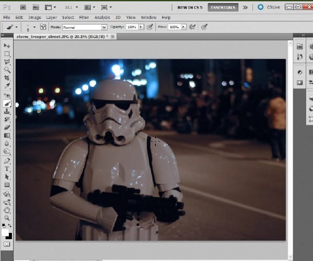
Task: Open the 3D menu
Action: click(x=118, y=17)
